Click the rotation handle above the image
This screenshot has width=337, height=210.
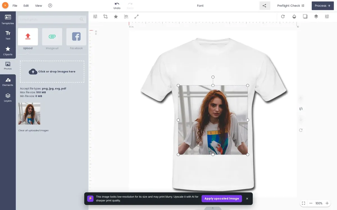(x=213, y=77)
